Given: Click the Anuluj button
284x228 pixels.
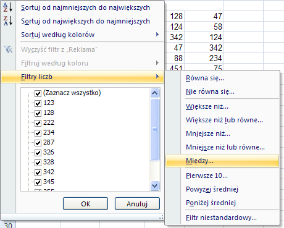Looking at the screenshot, I should coord(137,204).
